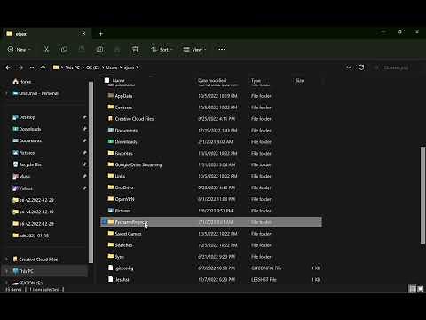Click the Delete trash icon in toolbar
The height and width of the screenshot is (320, 426).
(x=135, y=50)
